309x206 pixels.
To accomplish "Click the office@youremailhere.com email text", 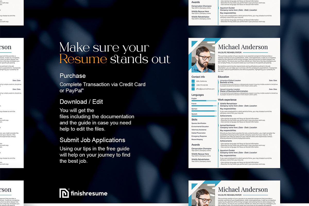I will pyautogui.click(x=205, y=89).
